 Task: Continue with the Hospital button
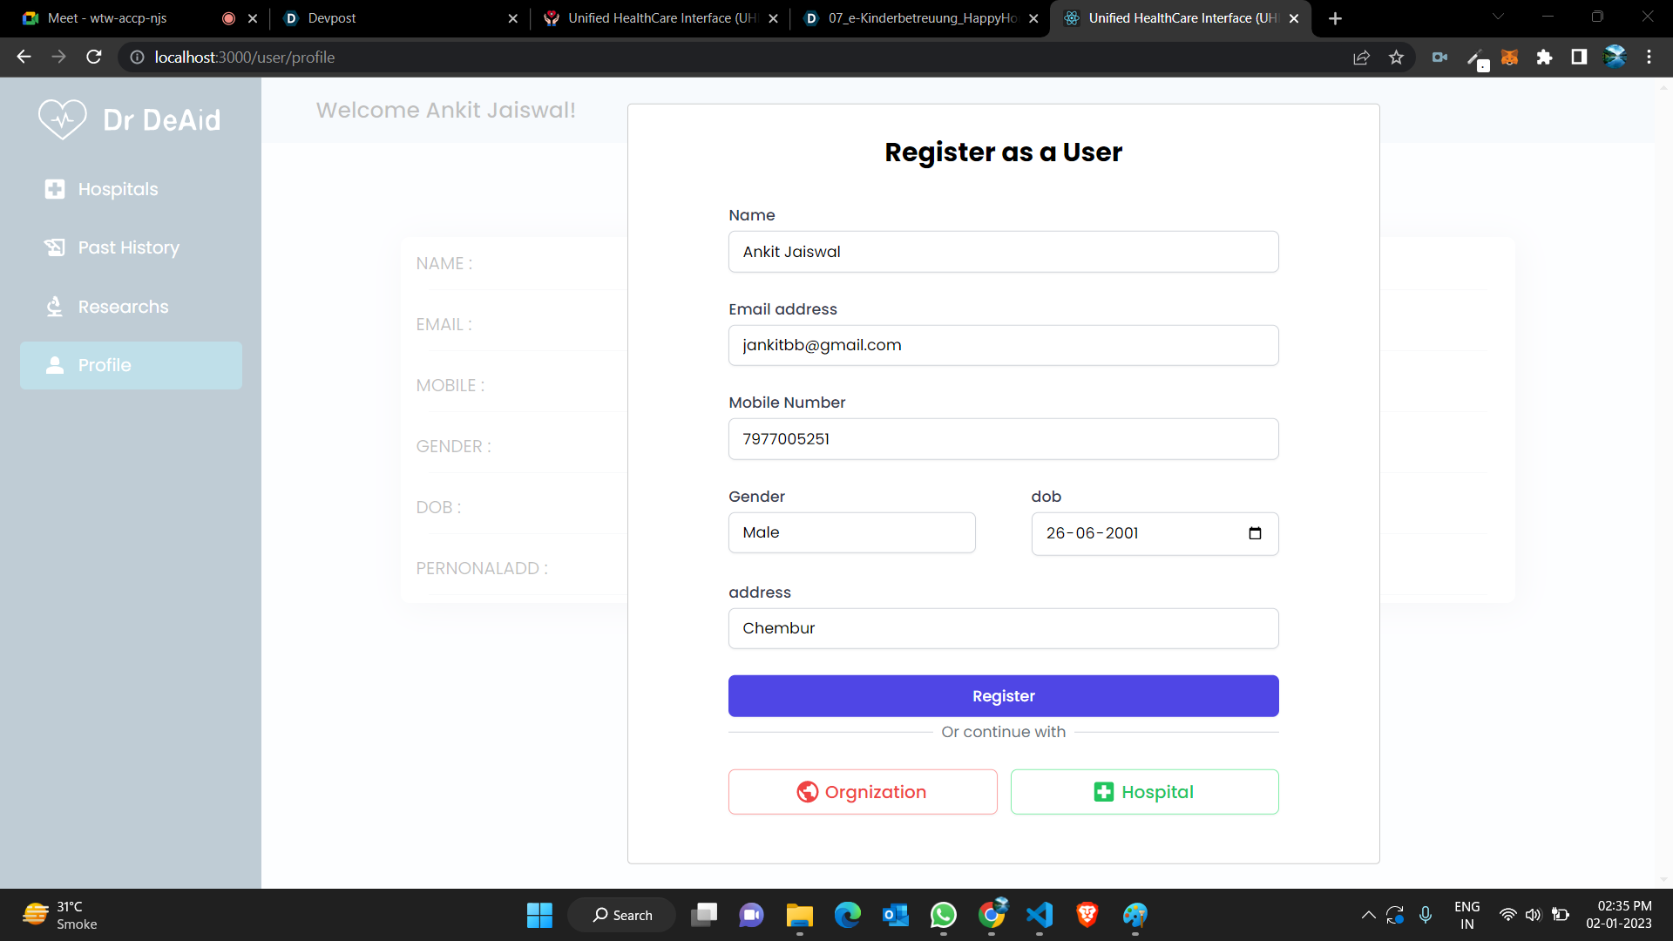[x=1144, y=792]
